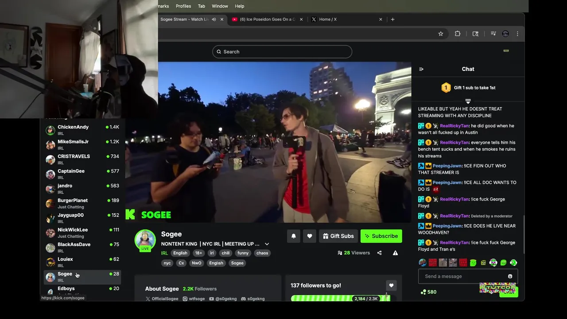Open CaptainGee channel in sidebar
This screenshot has width=567, height=319.
point(82,174)
